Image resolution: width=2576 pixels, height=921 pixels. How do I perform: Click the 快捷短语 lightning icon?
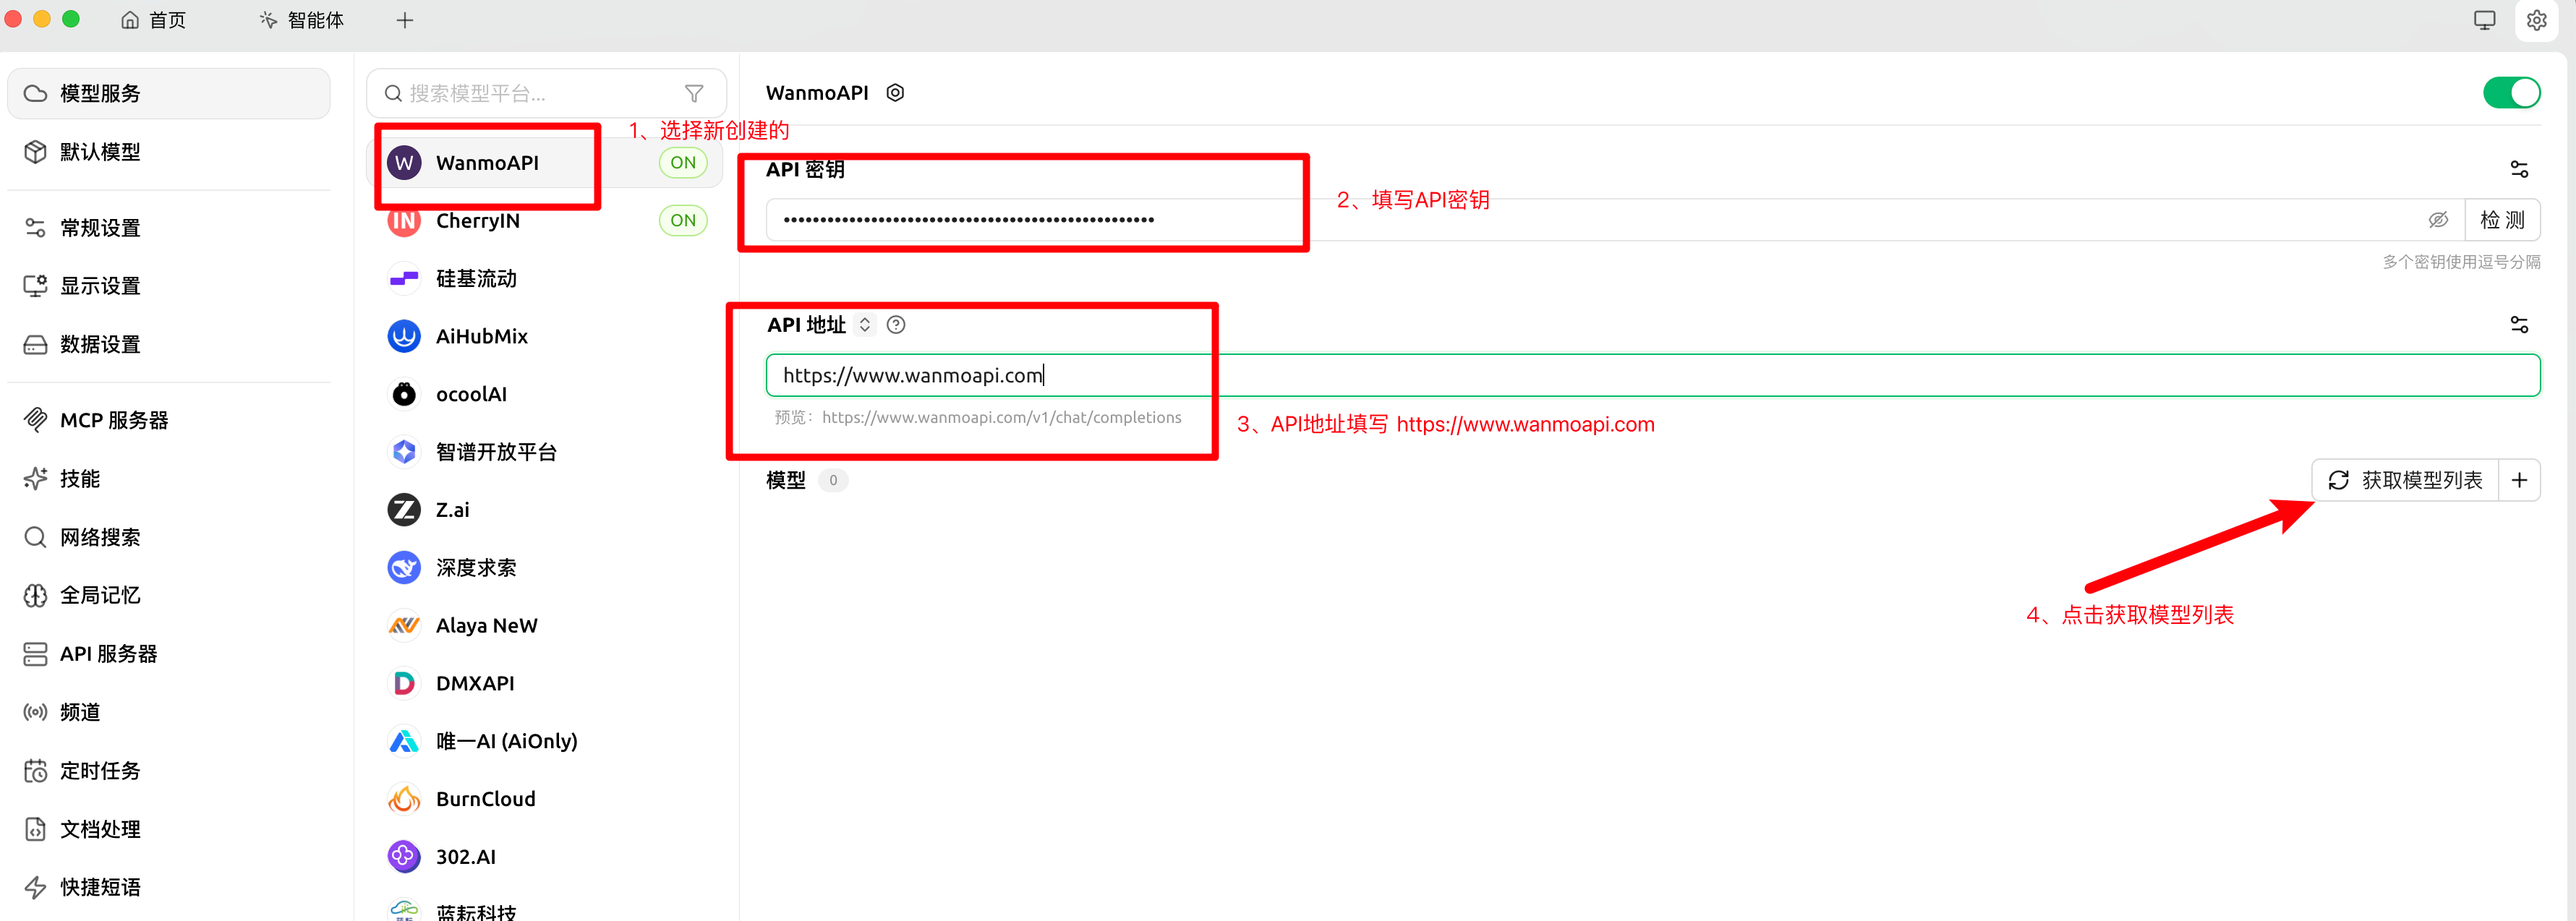(35, 887)
